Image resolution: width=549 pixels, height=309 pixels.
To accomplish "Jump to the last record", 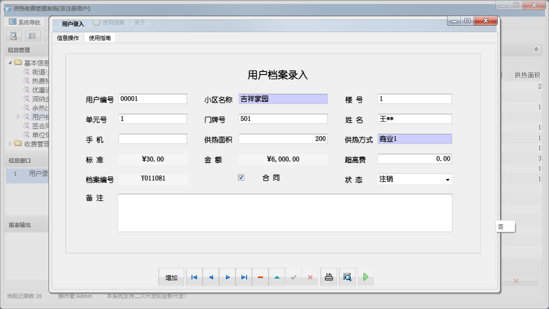I will click(x=244, y=277).
